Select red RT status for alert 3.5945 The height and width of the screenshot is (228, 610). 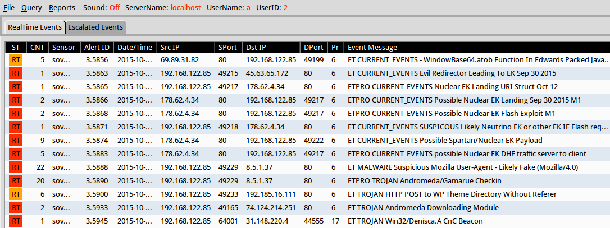tap(16, 221)
